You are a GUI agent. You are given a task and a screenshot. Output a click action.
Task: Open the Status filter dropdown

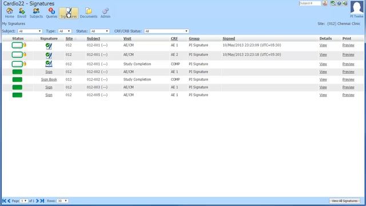click(100, 31)
